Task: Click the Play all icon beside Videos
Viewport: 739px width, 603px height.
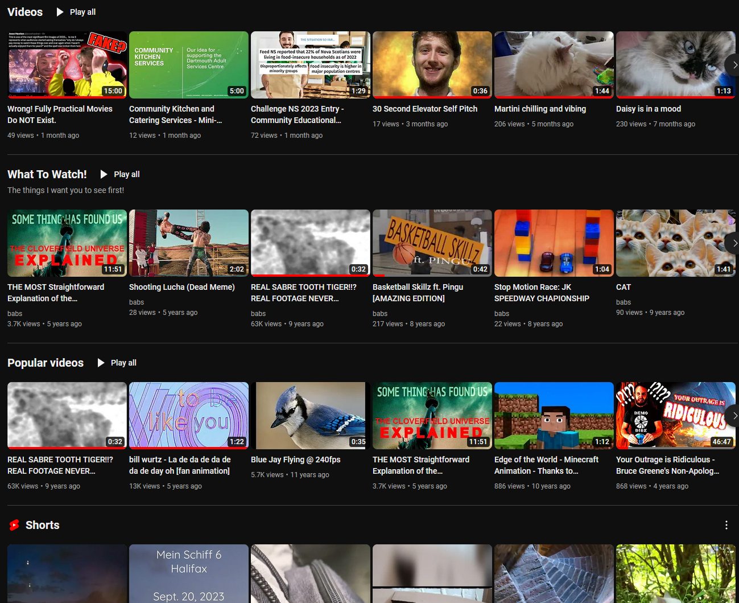Action: [60, 12]
